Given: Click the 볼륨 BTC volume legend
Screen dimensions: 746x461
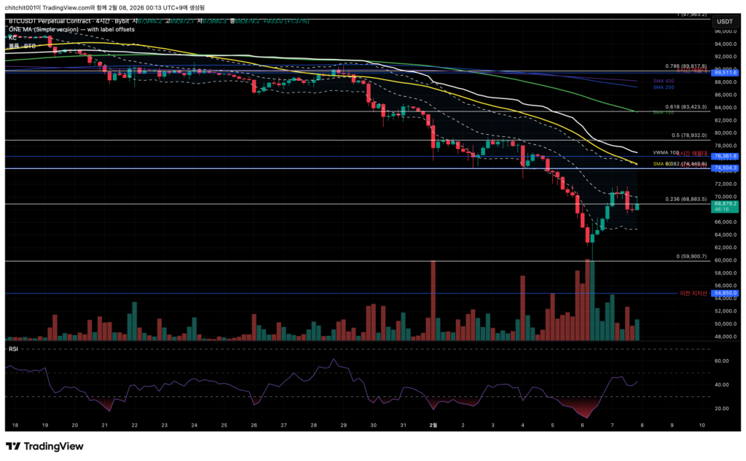Looking at the screenshot, I should click(x=22, y=45).
